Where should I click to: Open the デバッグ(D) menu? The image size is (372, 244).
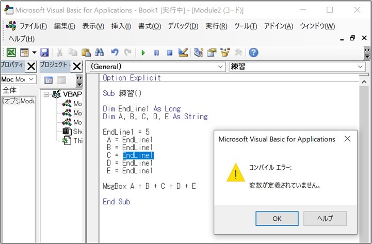point(183,26)
